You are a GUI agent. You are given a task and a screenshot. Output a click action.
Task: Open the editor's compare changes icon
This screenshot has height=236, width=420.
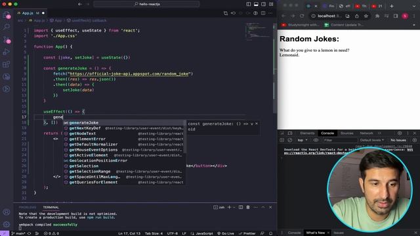click(x=226, y=13)
